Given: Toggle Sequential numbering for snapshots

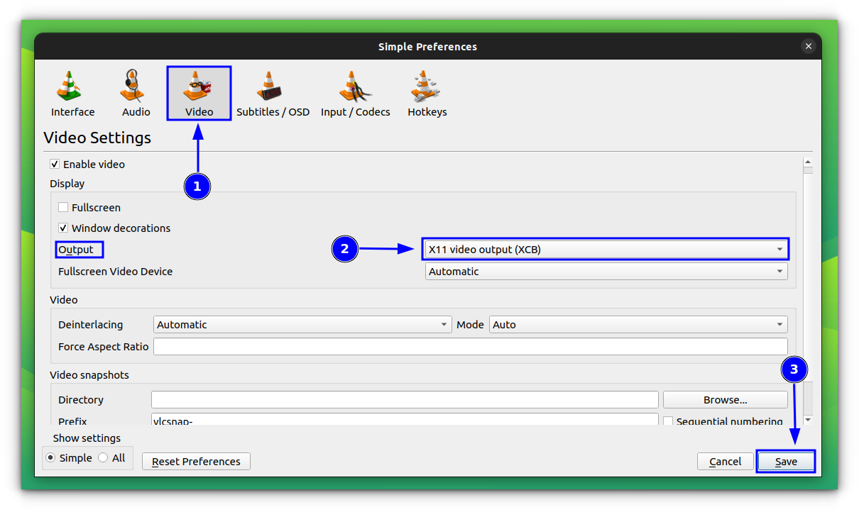Looking at the screenshot, I should coord(668,421).
